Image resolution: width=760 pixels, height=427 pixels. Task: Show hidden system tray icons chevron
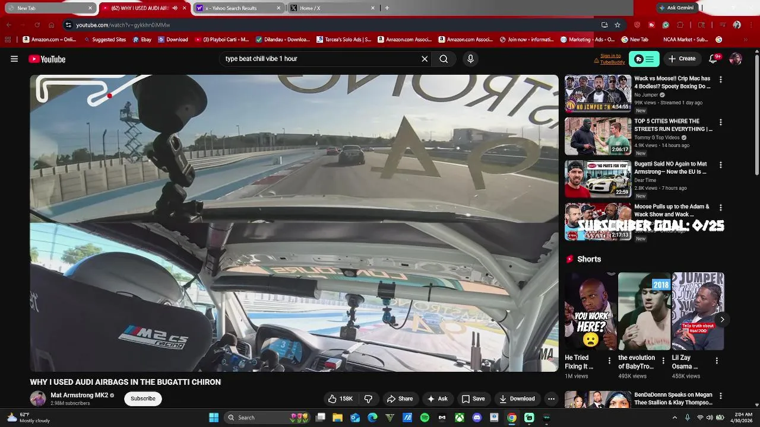click(x=674, y=418)
